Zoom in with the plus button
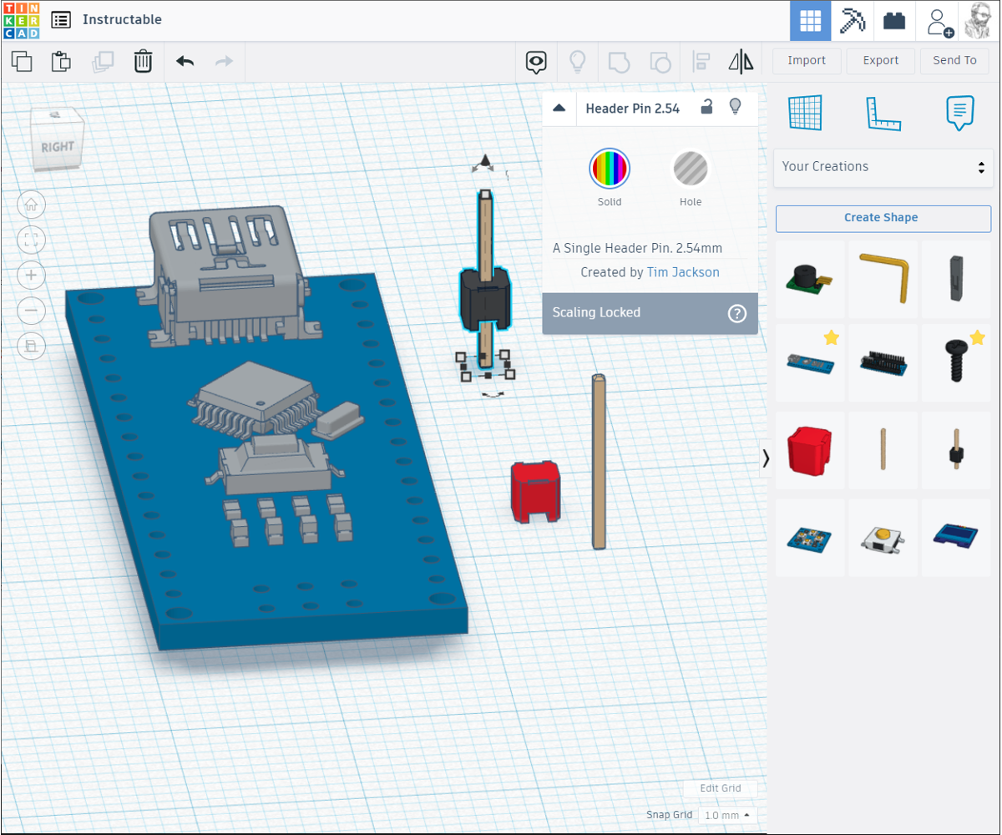The width and height of the screenshot is (1002, 835). (x=32, y=276)
